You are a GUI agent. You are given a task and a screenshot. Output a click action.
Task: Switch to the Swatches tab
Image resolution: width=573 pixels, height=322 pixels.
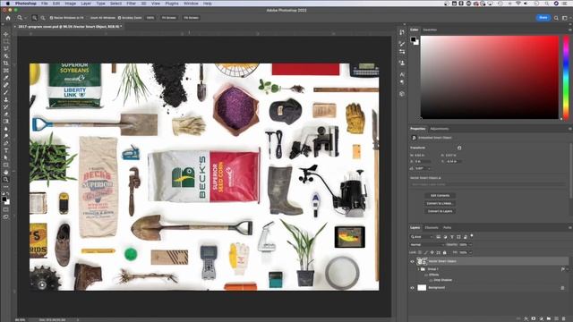[430, 30]
